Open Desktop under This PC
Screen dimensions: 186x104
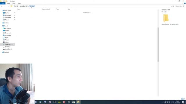pos(7,31)
